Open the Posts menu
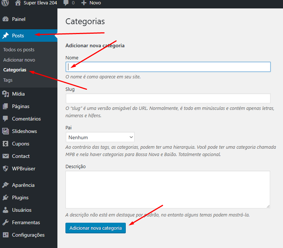 point(18,36)
